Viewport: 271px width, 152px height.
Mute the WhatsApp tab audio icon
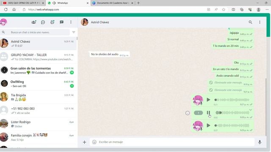point(54,3)
